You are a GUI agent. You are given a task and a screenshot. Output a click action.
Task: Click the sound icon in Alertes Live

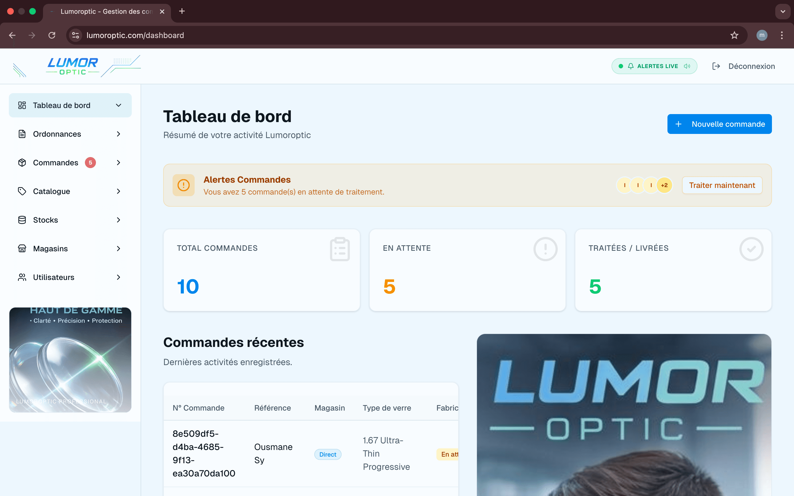tap(687, 66)
